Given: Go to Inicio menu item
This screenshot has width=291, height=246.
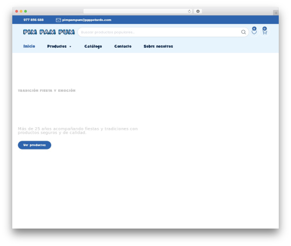Looking at the screenshot, I should point(29,46).
